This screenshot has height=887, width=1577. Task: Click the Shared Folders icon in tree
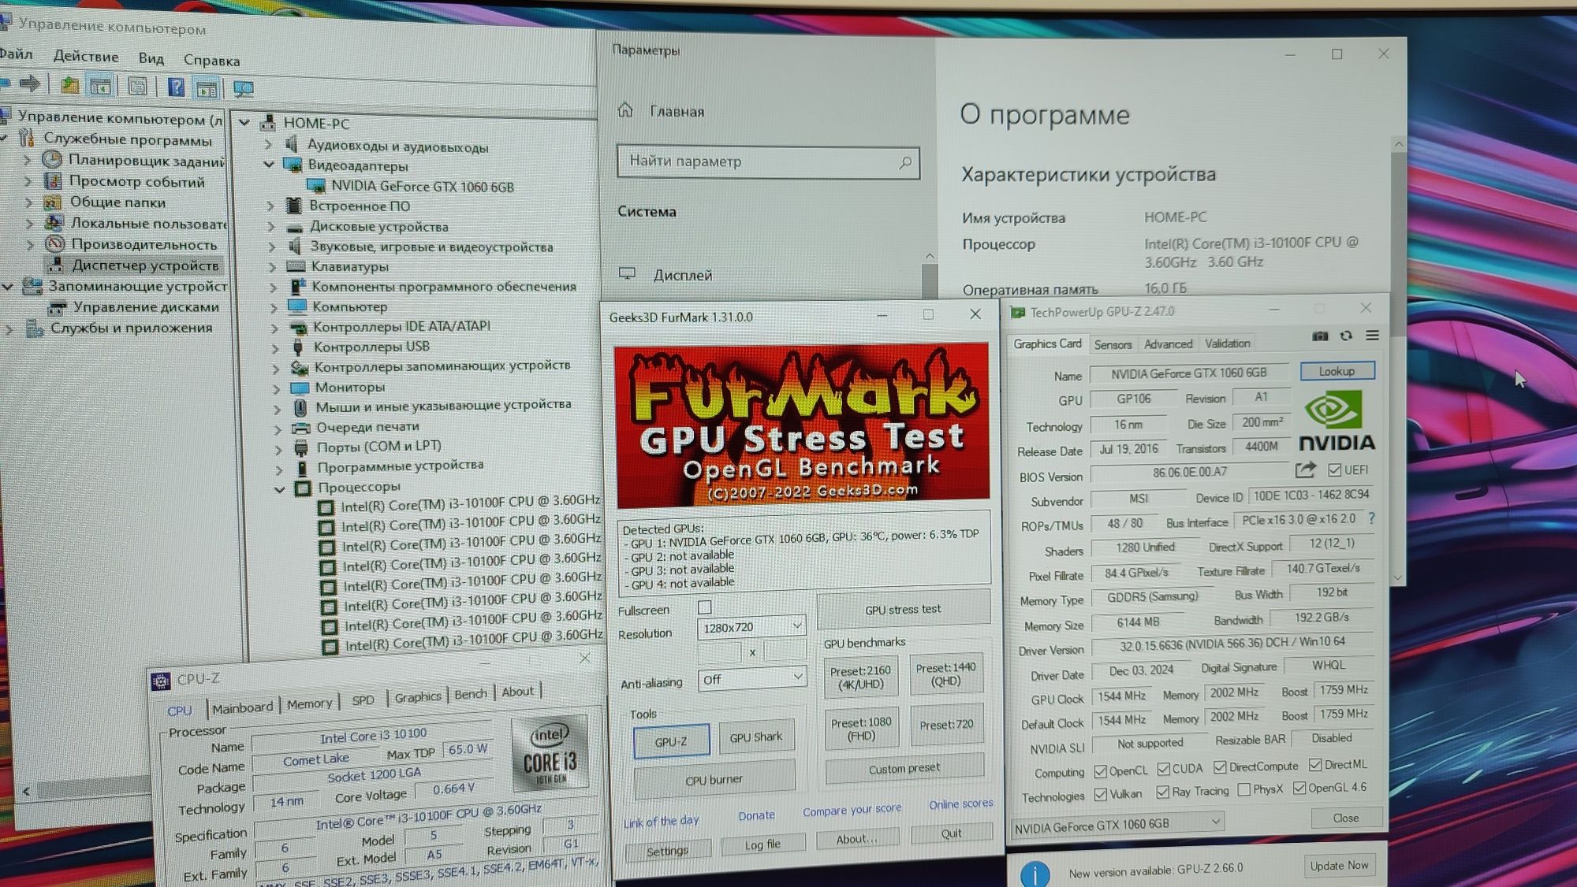[x=53, y=202]
